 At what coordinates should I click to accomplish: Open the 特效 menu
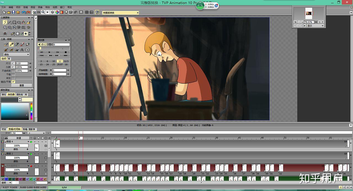(x=48, y=7)
